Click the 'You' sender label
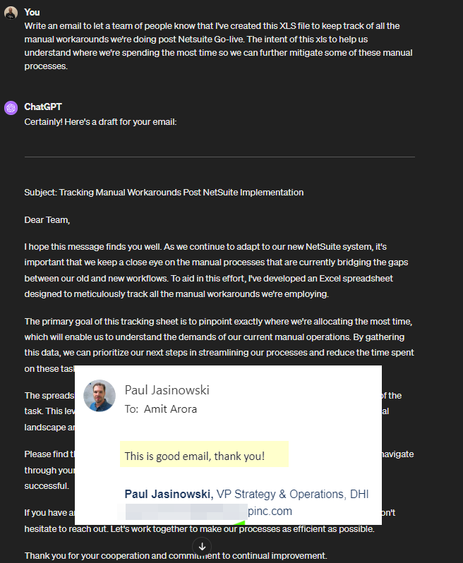 [x=32, y=12]
